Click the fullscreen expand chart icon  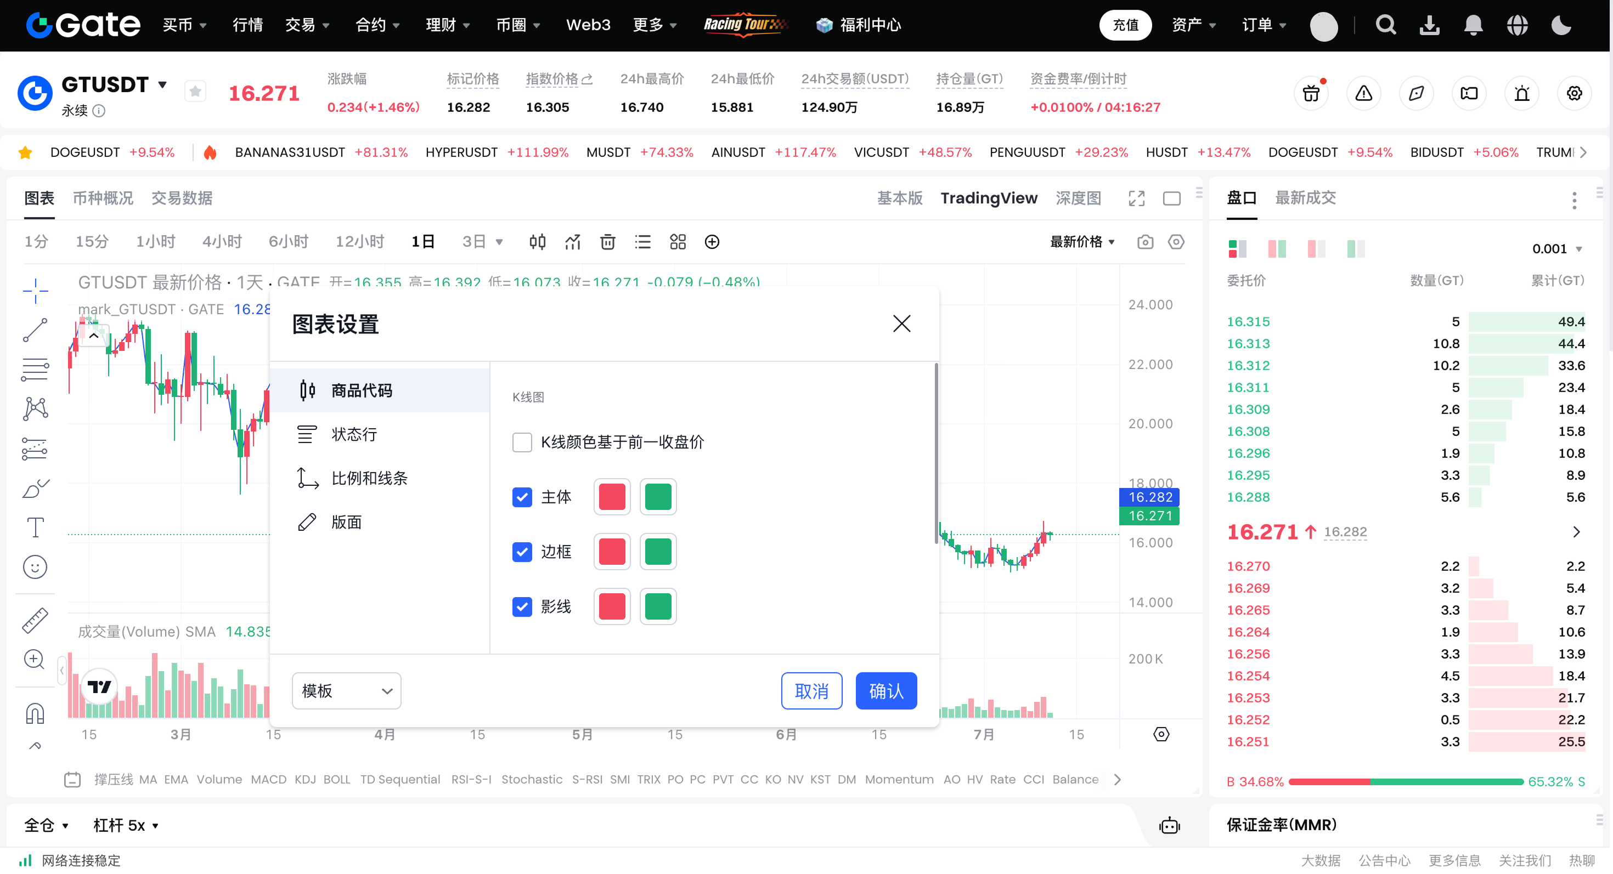click(x=1136, y=198)
